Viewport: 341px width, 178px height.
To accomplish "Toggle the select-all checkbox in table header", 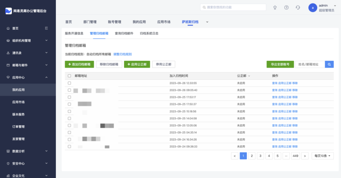I will [70, 76].
